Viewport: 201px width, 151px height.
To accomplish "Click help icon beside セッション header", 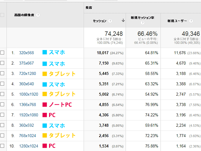I will (x=110, y=21).
